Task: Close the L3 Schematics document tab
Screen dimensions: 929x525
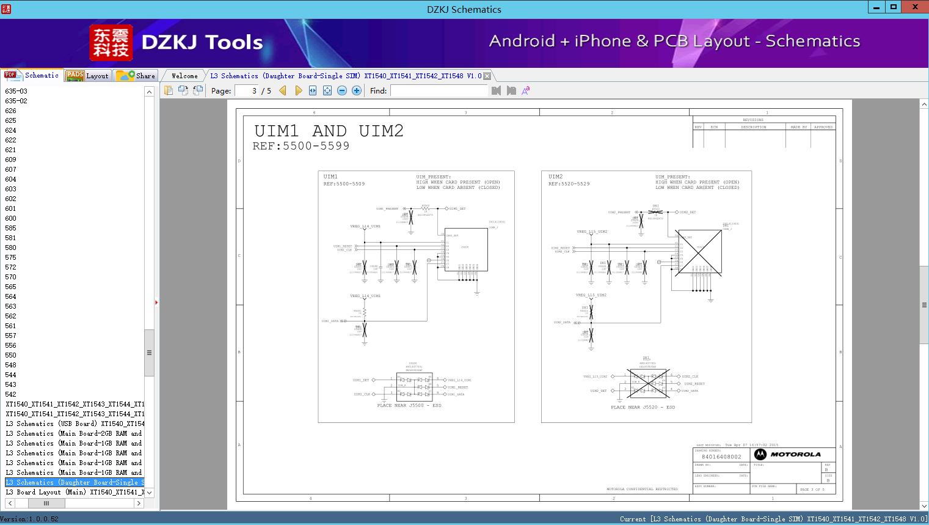Action: tap(486, 75)
